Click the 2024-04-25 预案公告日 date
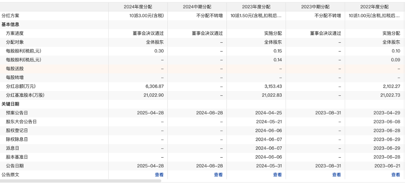 pyautogui.click(x=269, y=113)
